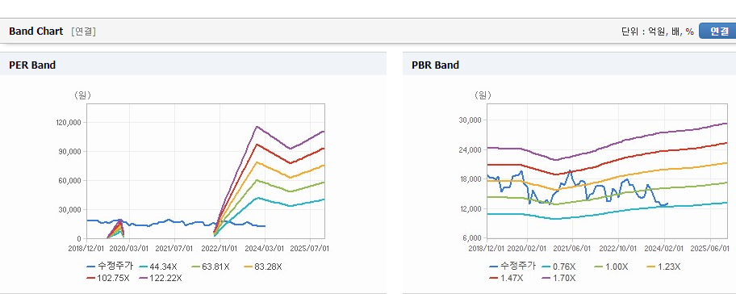Image resolution: width=736 pixels, height=294 pixels.
Task: Select the 63.81X legend entry
Action: tap(211, 267)
